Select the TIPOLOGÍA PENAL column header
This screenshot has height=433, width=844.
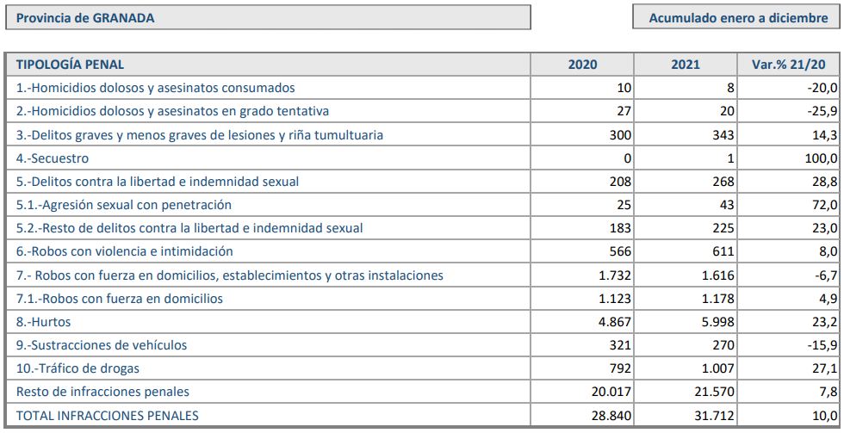tap(71, 65)
